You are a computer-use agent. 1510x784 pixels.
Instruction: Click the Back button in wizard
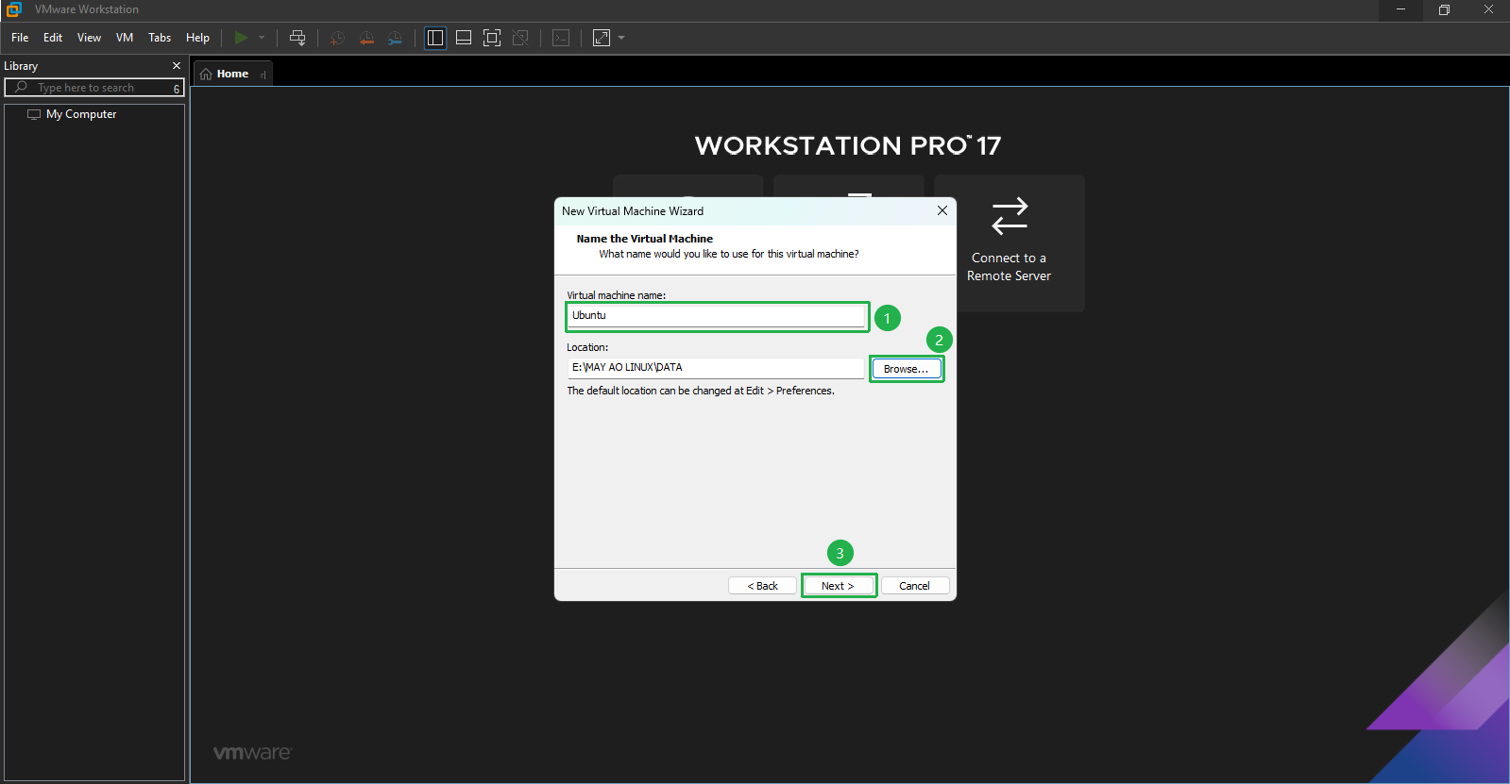[762, 586]
